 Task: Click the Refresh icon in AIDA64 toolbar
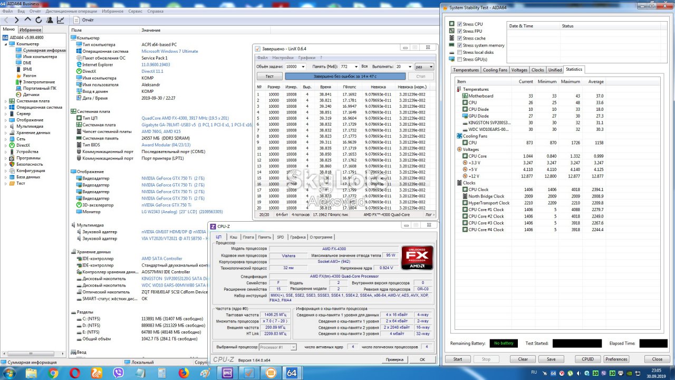pos(38,20)
